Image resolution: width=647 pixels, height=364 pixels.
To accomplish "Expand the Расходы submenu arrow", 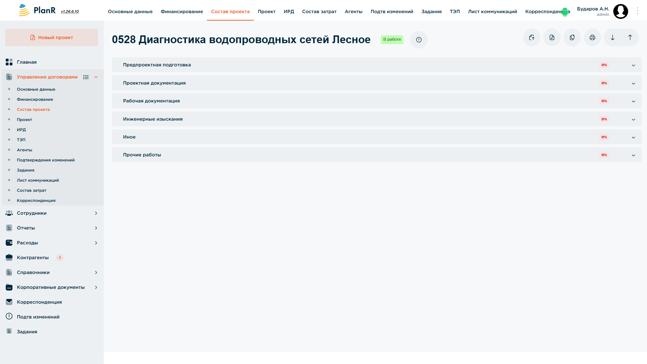I will pos(96,243).
